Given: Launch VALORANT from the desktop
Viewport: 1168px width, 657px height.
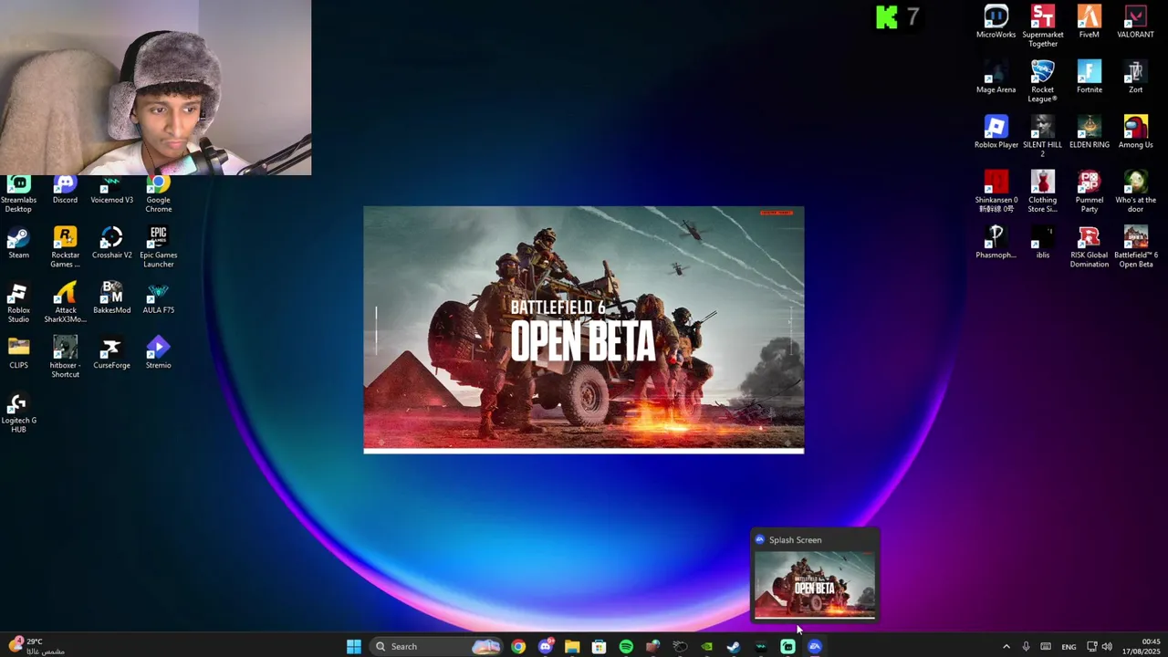Looking at the screenshot, I should (1135, 22).
